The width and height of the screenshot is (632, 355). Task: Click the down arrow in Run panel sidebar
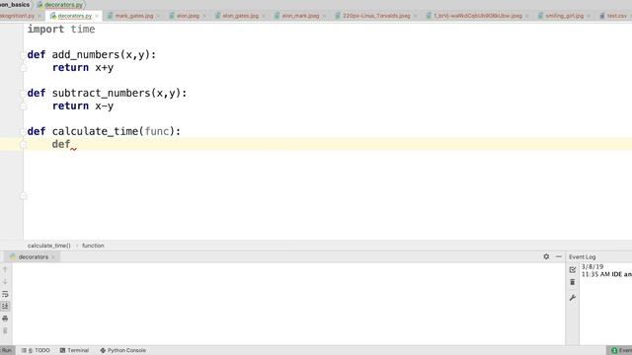coord(5,282)
